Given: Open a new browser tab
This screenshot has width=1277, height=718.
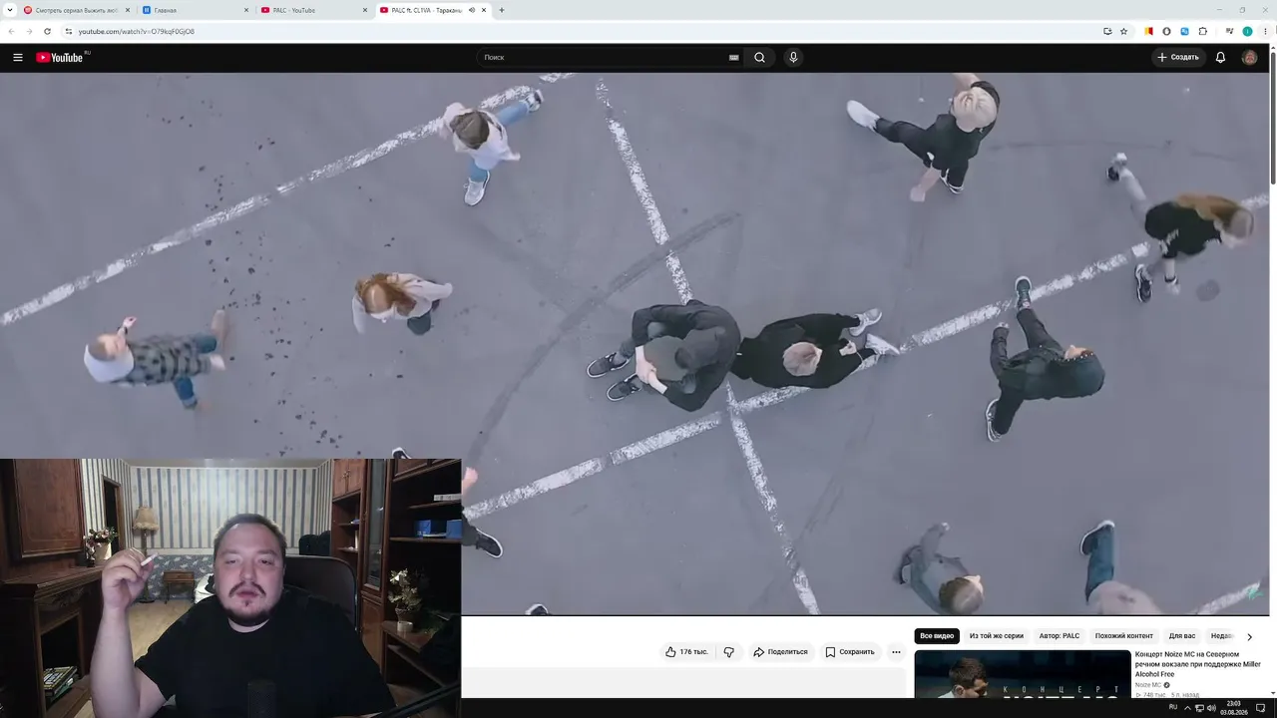Looking at the screenshot, I should point(502,10).
